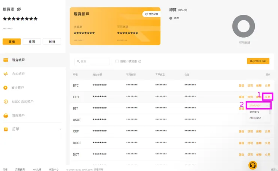Click the 劃轉 button under total assets
Screen dimensions: 278x171
(52, 41)
